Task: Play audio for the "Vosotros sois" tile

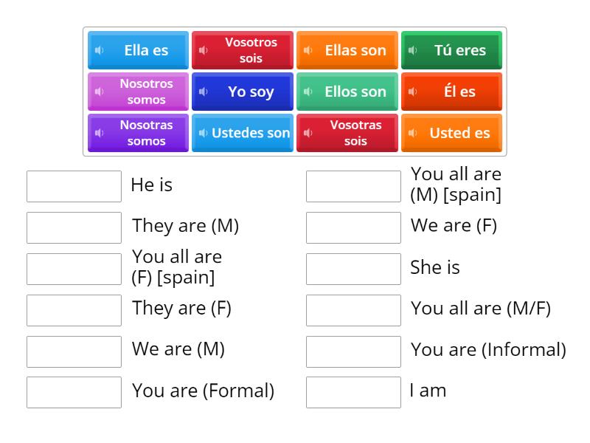Action: click(x=203, y=50)
